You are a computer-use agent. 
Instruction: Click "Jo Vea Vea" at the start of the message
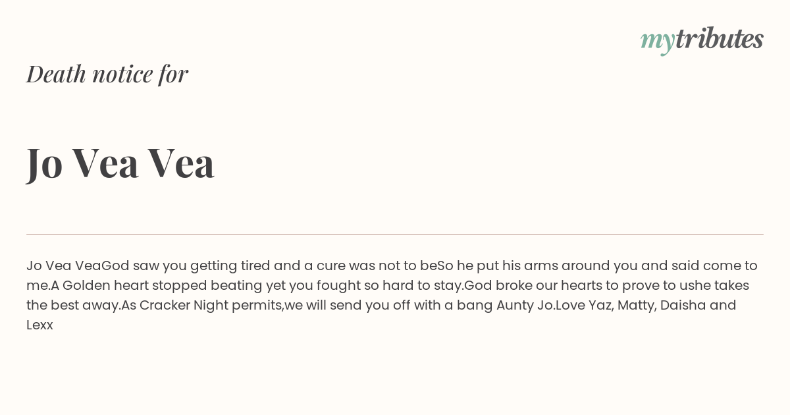(64, 265)
